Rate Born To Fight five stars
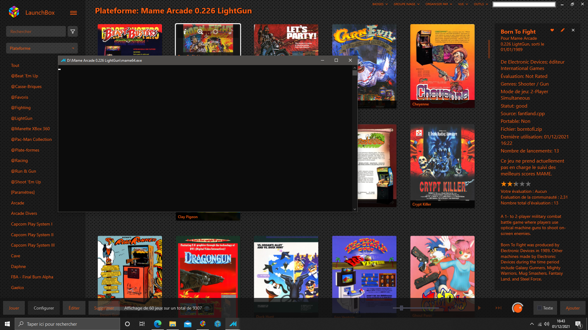Viewport: 588px width, 330px height. (x=528, y=184)
